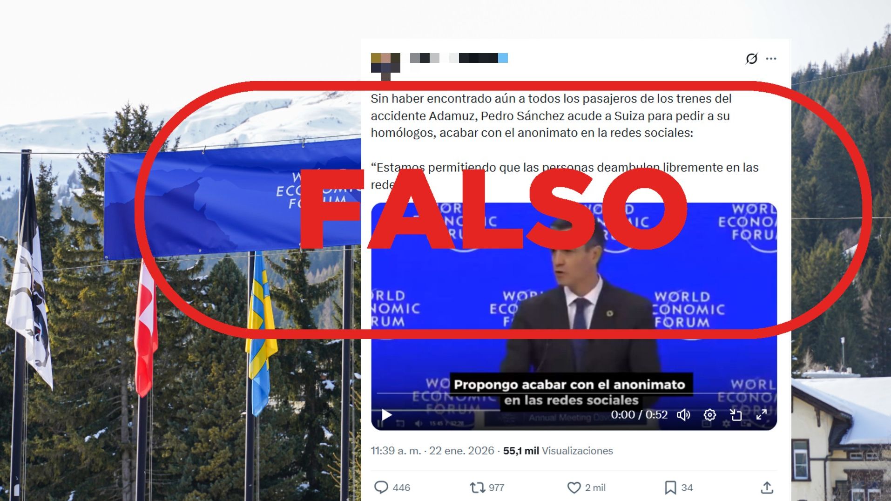Like the tweet with heart icon
Viewport: 891px width, 501px height.
click(x=574, y=487)
